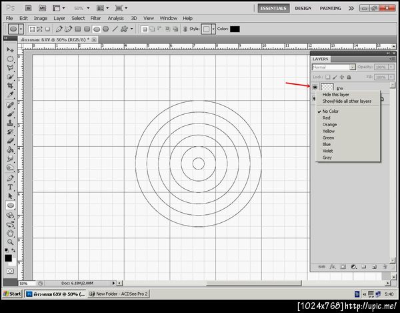
Task: Choose the Polygon tool in options bar
Action: point(106,29)
